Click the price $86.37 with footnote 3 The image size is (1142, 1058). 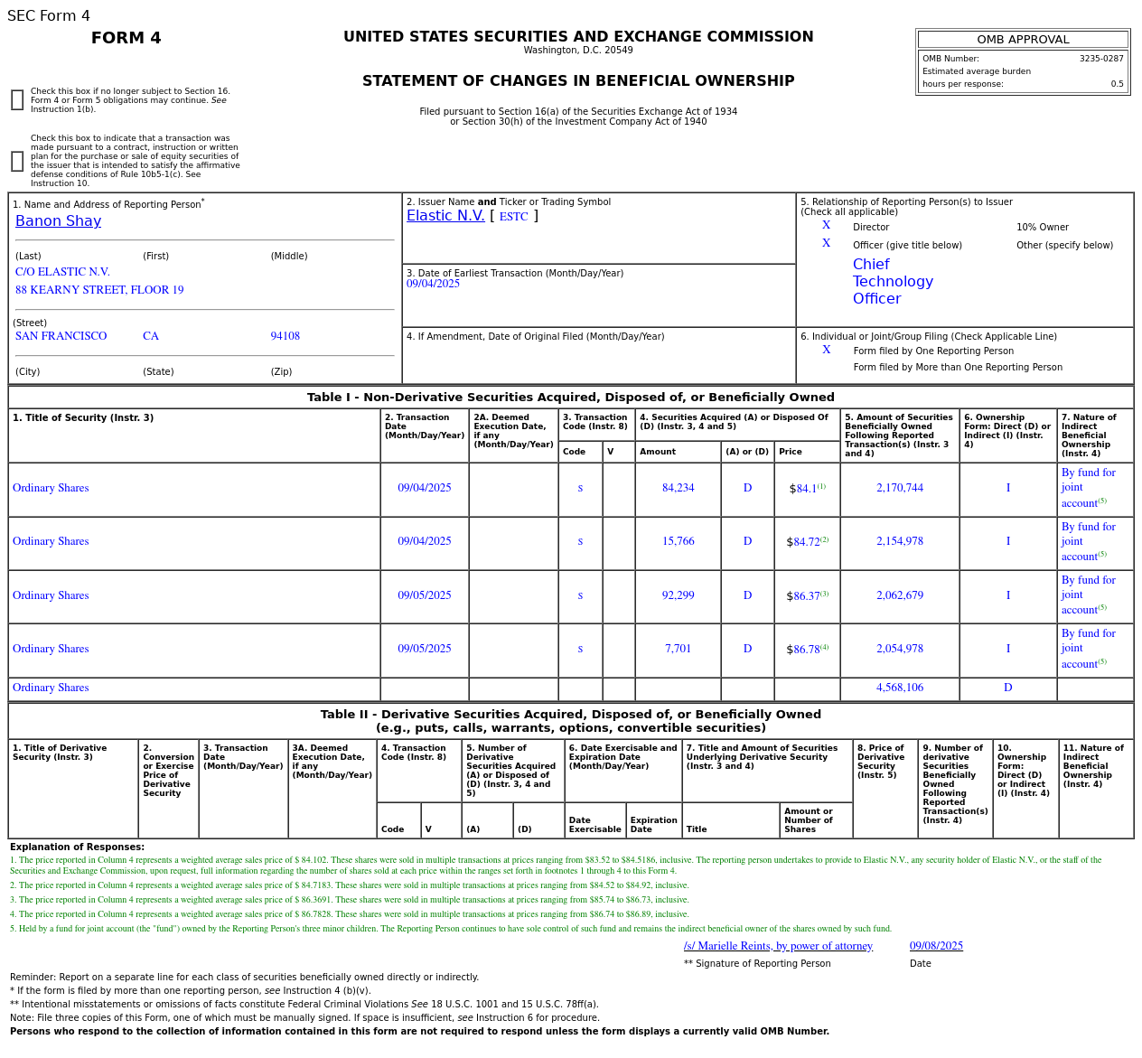[x=807, y=595]
